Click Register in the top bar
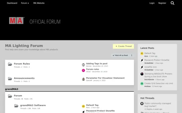 click(162, 3)
